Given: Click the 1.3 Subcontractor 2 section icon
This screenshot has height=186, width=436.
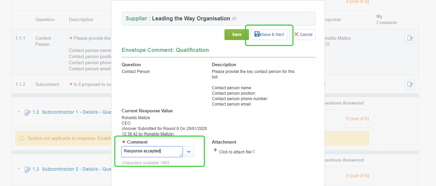Looking at the screenshot, I should pos(28,170).
